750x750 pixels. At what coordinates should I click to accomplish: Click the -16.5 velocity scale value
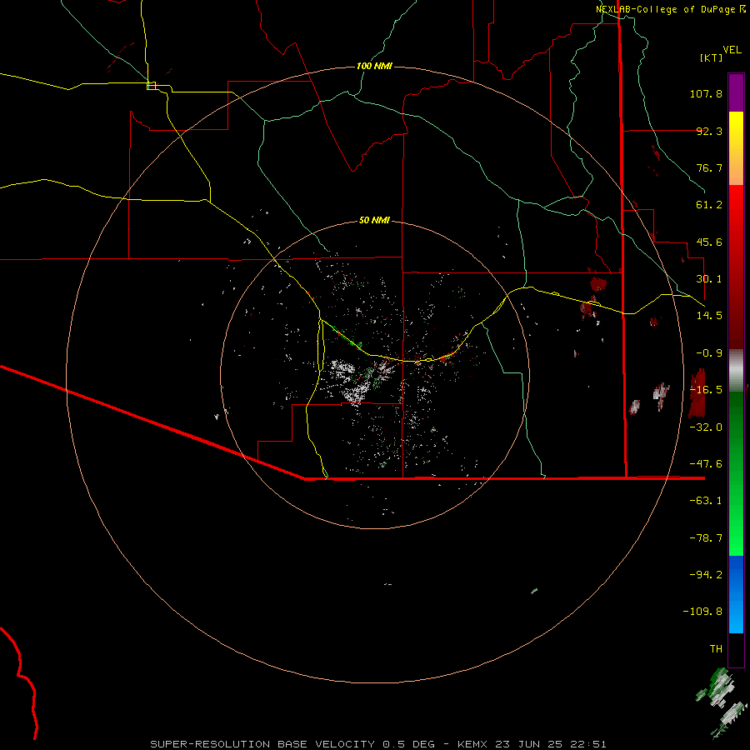706,390
